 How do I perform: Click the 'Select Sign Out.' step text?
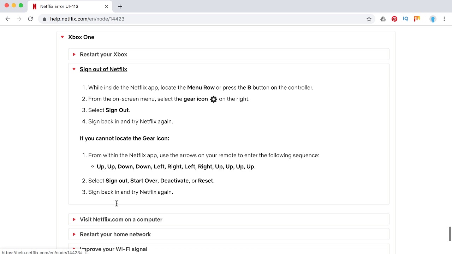(109, 110)
